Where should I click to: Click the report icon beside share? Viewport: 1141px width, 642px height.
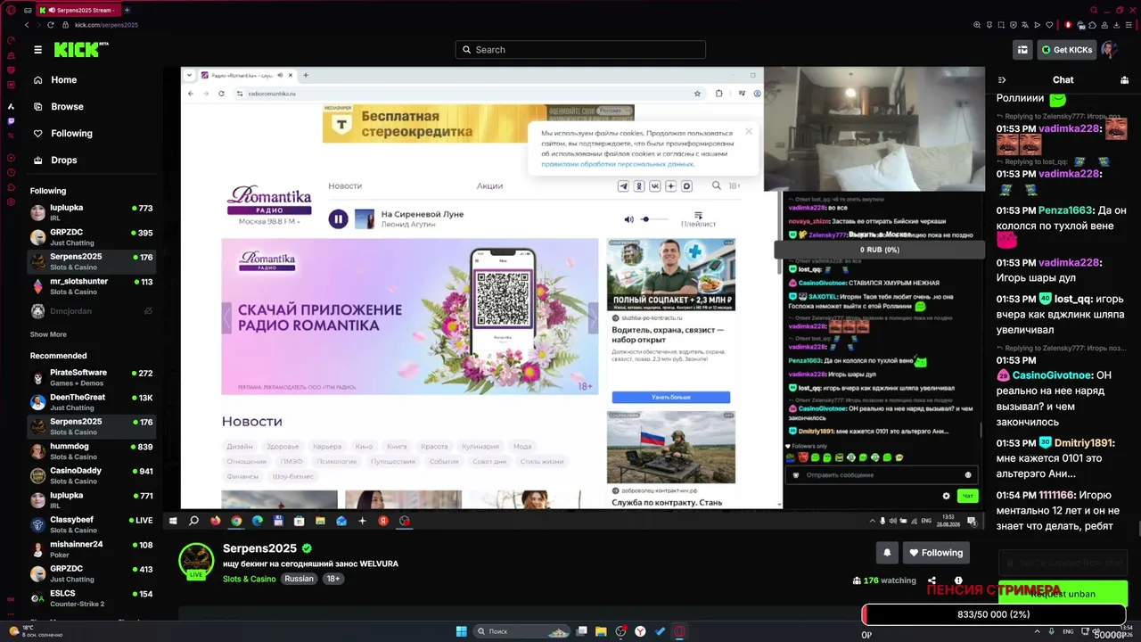click(x=958, y=580)
